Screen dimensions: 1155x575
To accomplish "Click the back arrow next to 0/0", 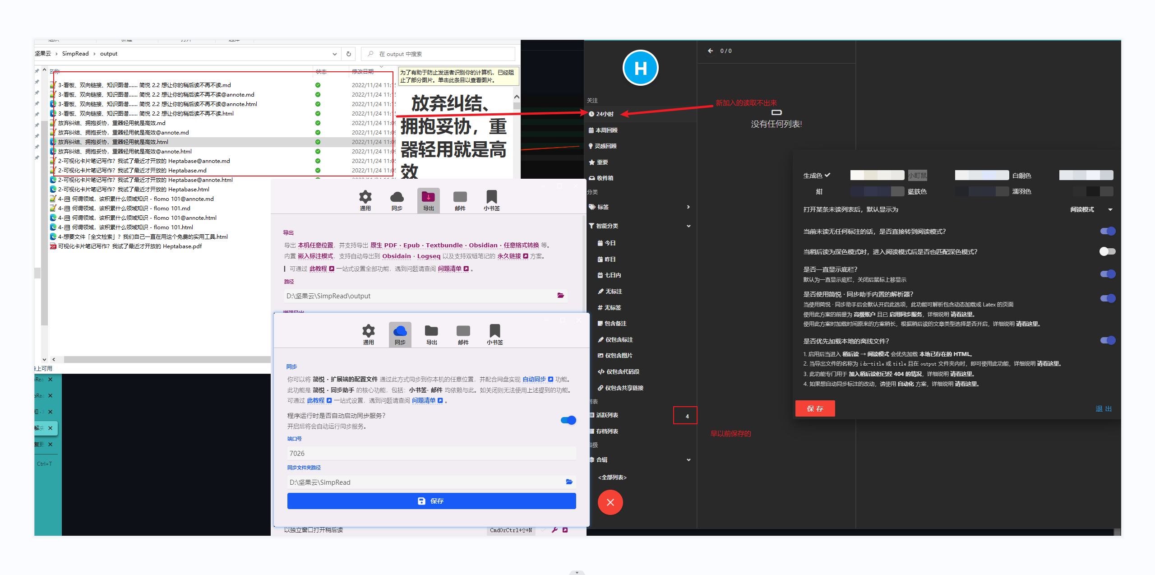I will (x=710, y=51).
